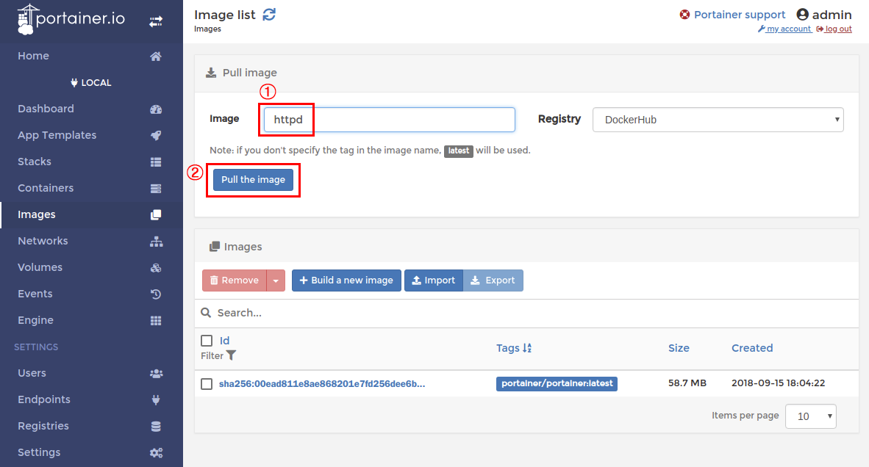Click the refresh icon beside Image list
This screenshot has width=869, height=467.
coord(269,15)
